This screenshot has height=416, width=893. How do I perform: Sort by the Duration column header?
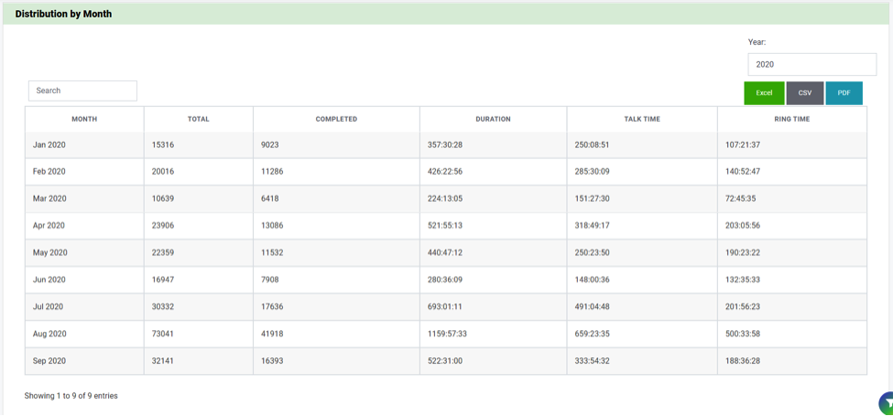[493, 119]
